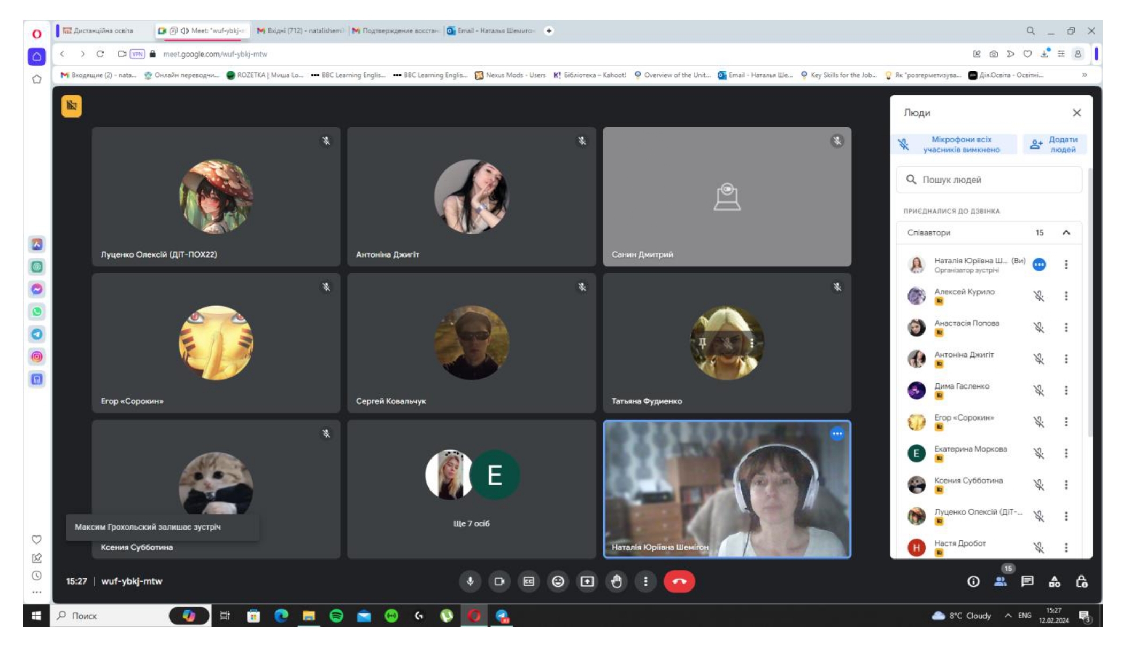
Task: Click Додати людей button
Action: tap(1055, 144)
